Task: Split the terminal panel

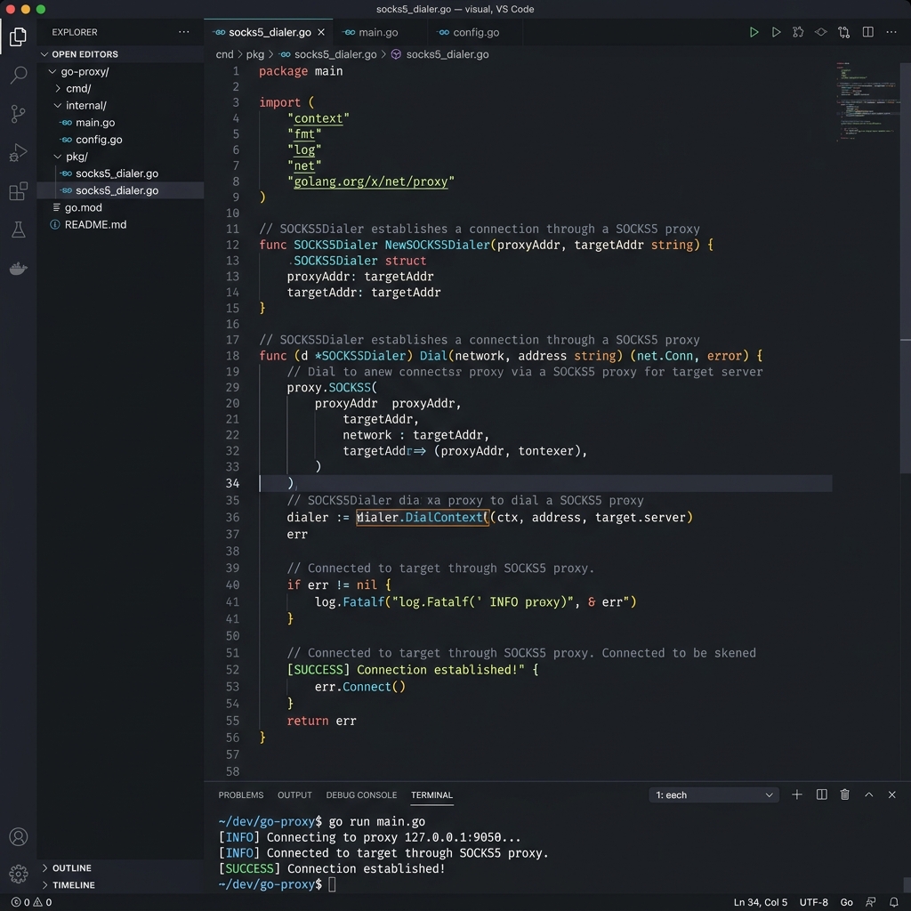Action: click(x=821, y=794)
